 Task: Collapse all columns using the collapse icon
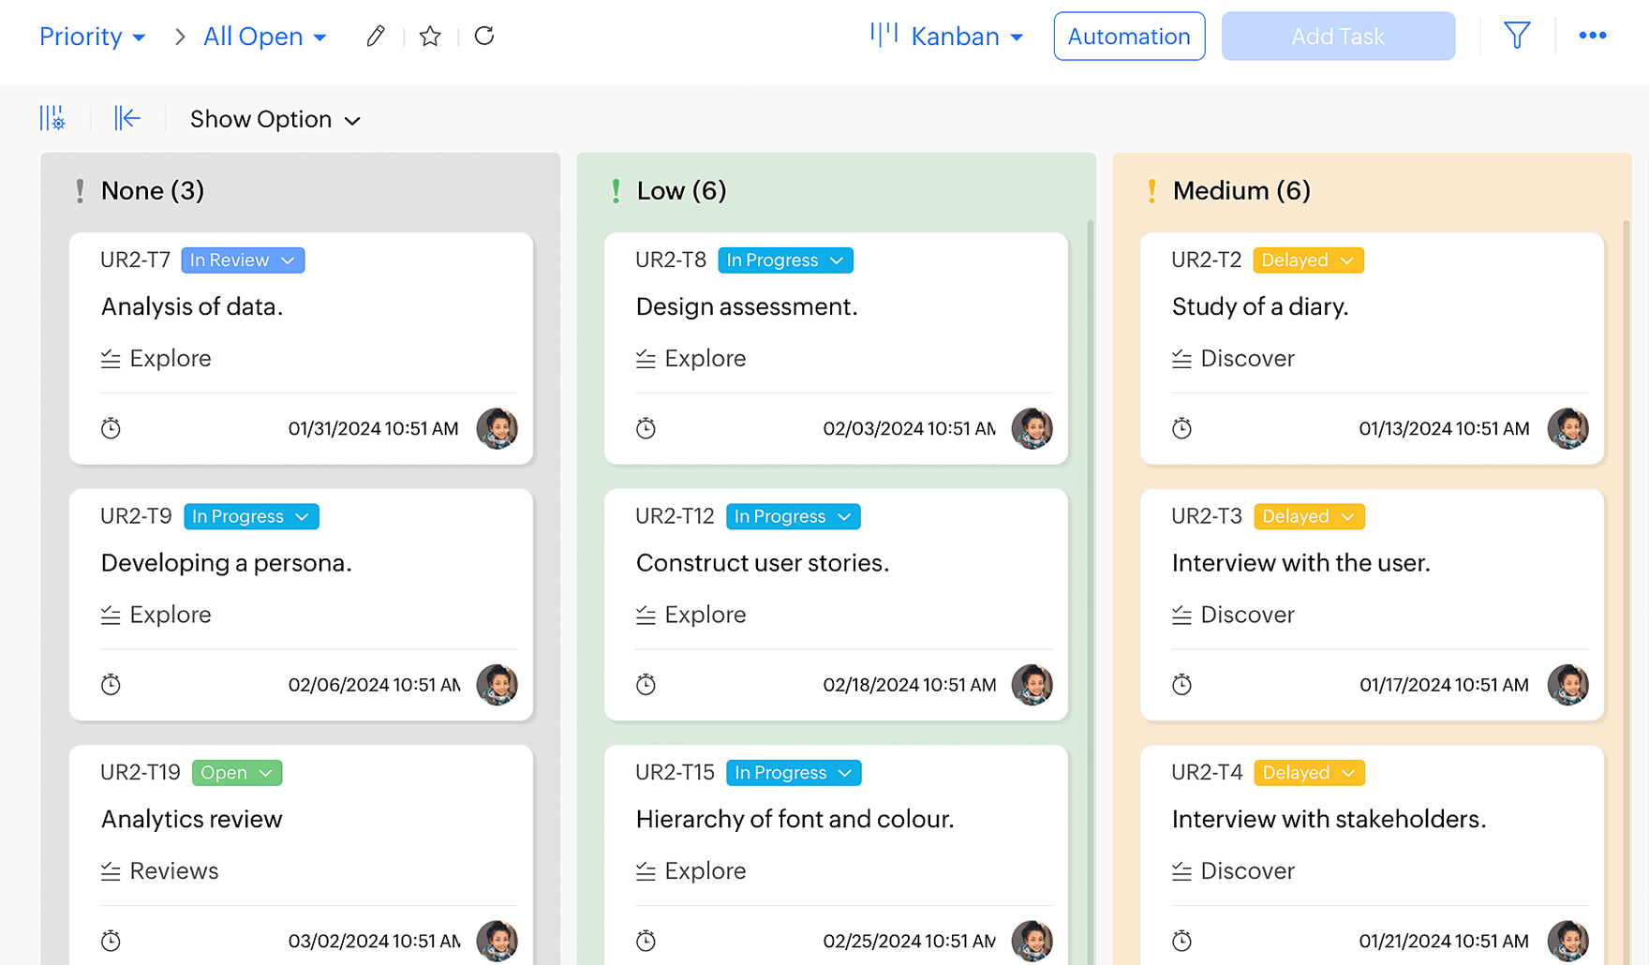127,119
